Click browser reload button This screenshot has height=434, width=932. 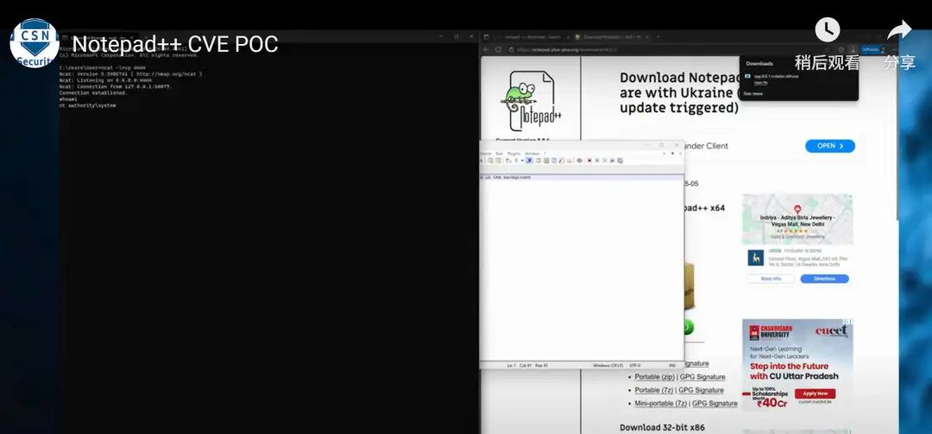[498, 50]
